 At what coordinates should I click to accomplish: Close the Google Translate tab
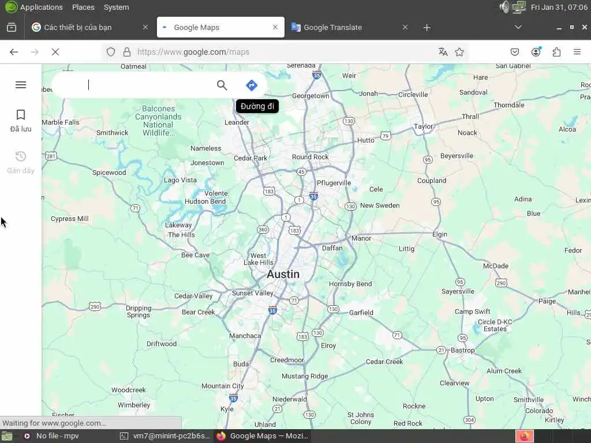pyautogui.click(x=405, y=27)
